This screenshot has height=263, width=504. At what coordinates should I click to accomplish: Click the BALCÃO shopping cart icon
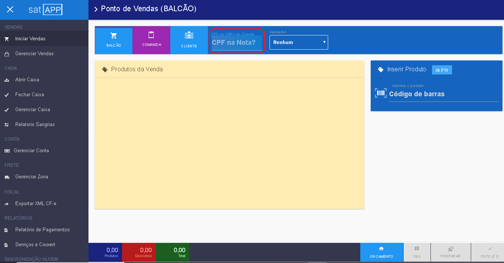113,36
